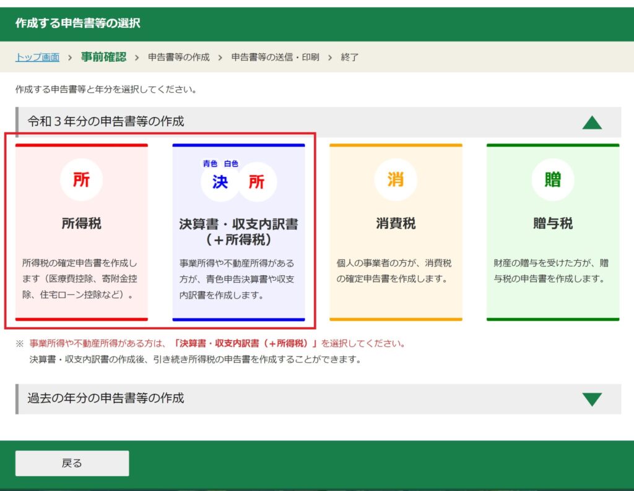Click the instruction 作成する申告書等と年分を選択してください
This screenshot has height=491, width=634.
pos(106,89)
